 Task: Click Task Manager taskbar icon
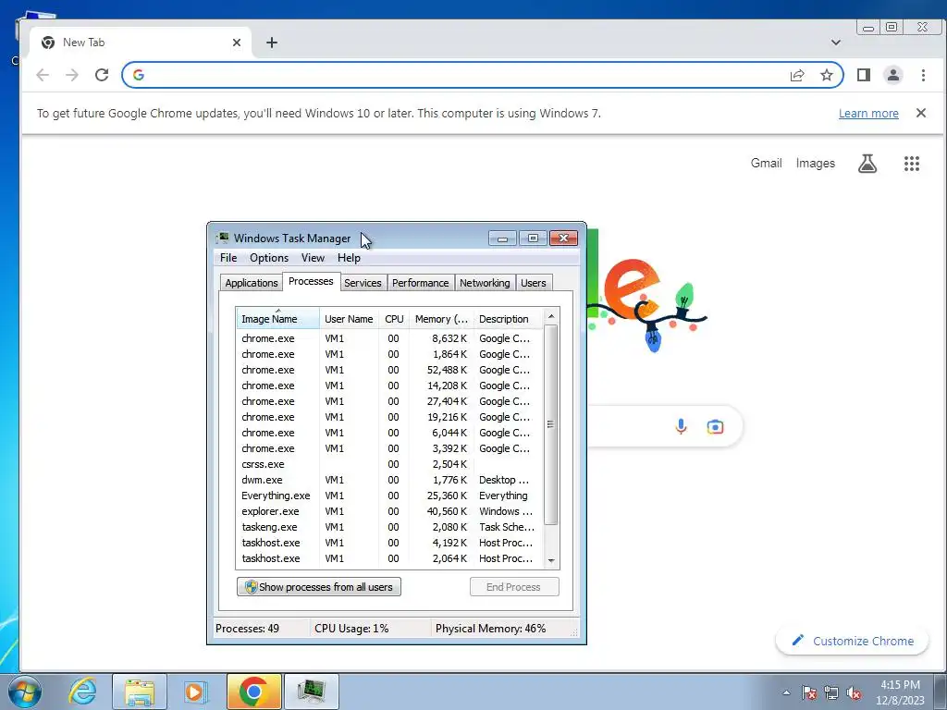(312, 692)
